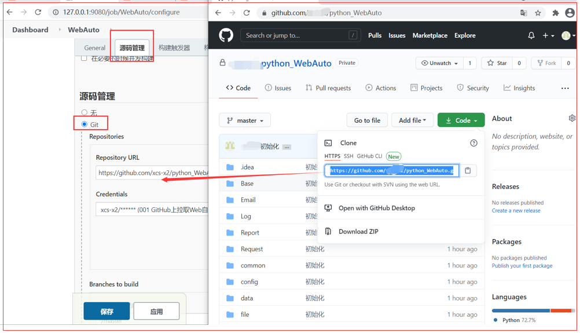Open the repository tabs overflow menu

[x=565, y=88]
